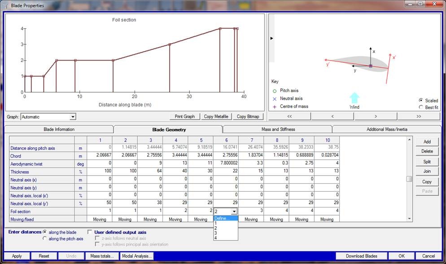Viewport: 446px width, 264px height.
Task: Click Distance value 16.0741 in column 6
Action: (226, 147)
